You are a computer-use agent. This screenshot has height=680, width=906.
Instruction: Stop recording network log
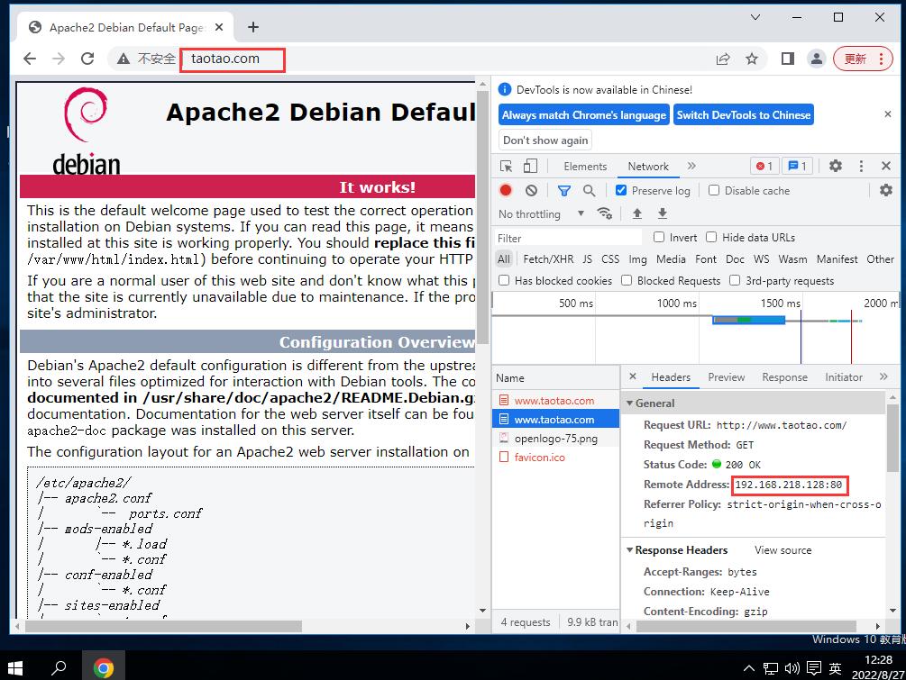[x=506, y=190]
